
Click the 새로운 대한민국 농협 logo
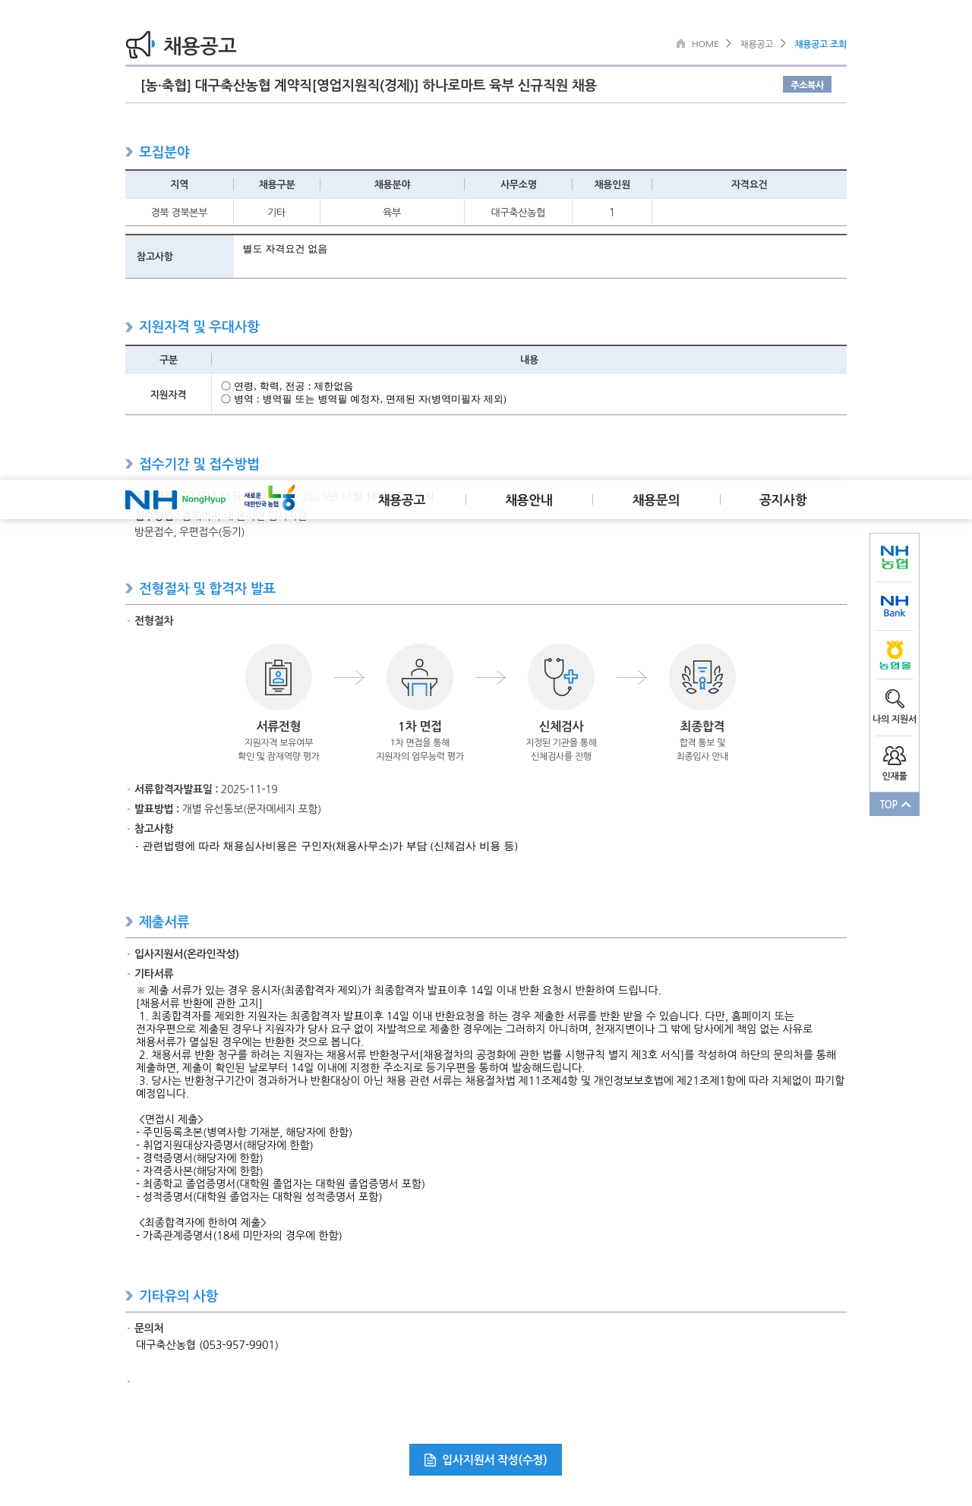[x=270, y=499]
